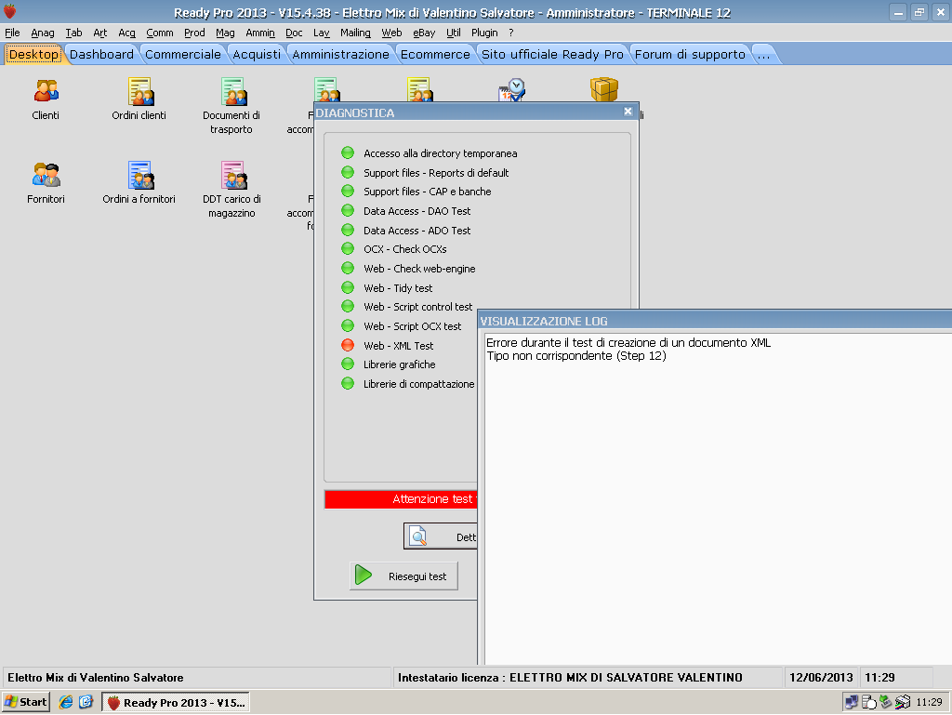Open the Mag menu
This screenshot has height=715, width=952.
pos(225,33)
